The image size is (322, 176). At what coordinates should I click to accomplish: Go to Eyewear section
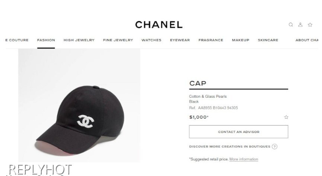click(x=180, y=40)
